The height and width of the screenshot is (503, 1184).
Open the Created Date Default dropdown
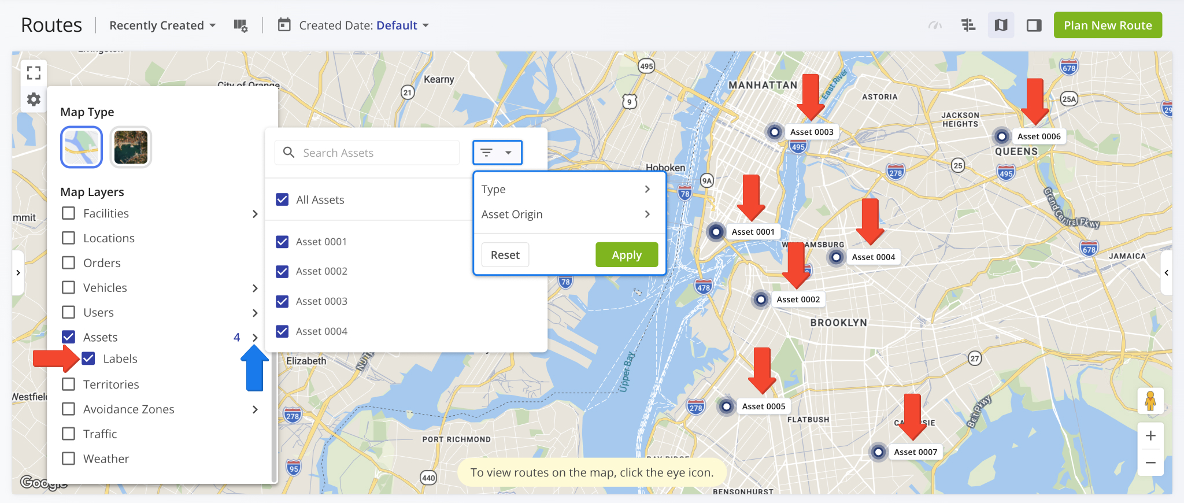[403, 25]
